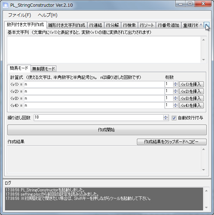This screenshot has height=215, width=214.
Task: Click the ※初期設定で開きたい場合 log line
Action: (x=78, y=198)
